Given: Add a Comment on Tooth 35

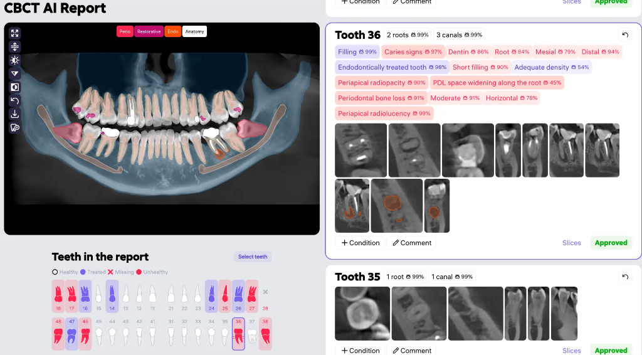Looking at the screenshot, I should click(412, 351).
